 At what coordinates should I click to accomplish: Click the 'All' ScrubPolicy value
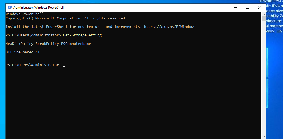tap(38, 52)
